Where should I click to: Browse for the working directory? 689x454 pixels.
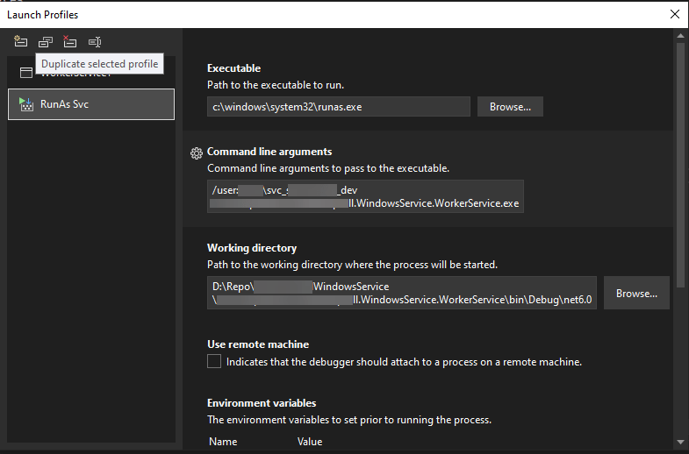pos(636,293)
